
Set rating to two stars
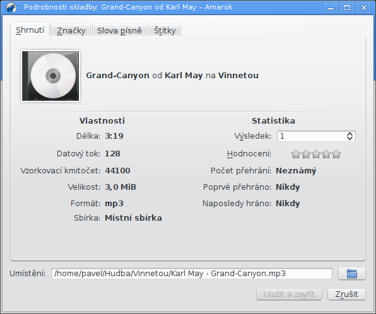(x=306, y=154)
